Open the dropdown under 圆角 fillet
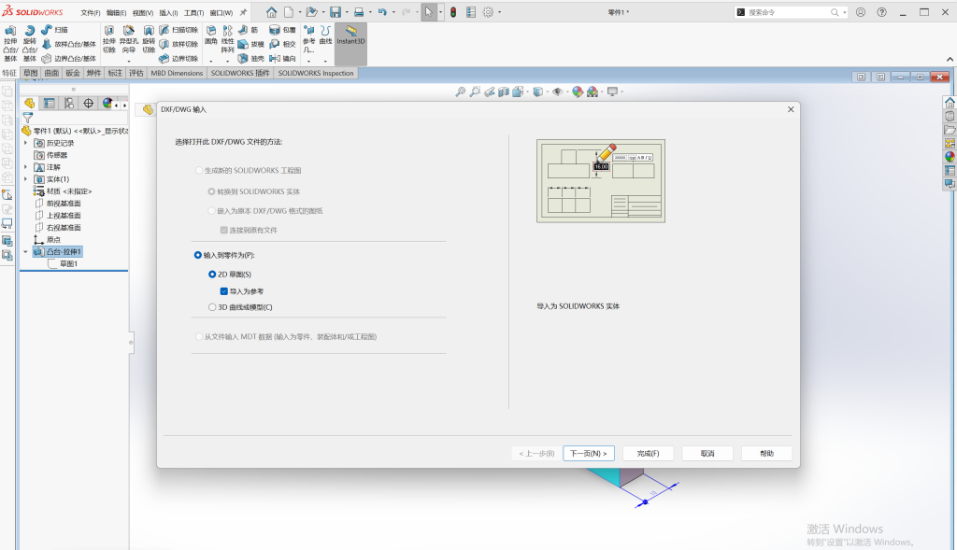Viewport: 957px width, 550px height. click(211, 61)
